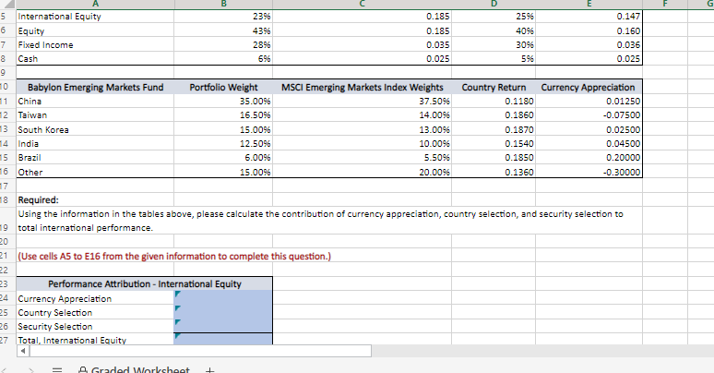The image size is (714, 373).
Task: Click Other's index weight 20.00%
Action: tap(362, 172)
